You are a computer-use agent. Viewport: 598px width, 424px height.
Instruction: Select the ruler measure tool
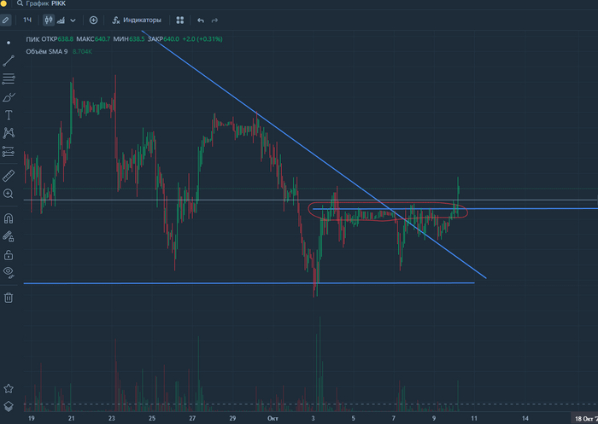click(x=9, y=176)
